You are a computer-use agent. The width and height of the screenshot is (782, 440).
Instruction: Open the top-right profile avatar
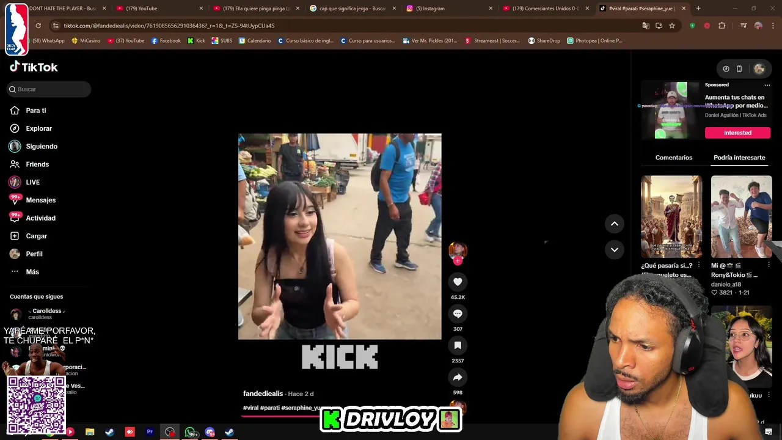click(759, 69)
